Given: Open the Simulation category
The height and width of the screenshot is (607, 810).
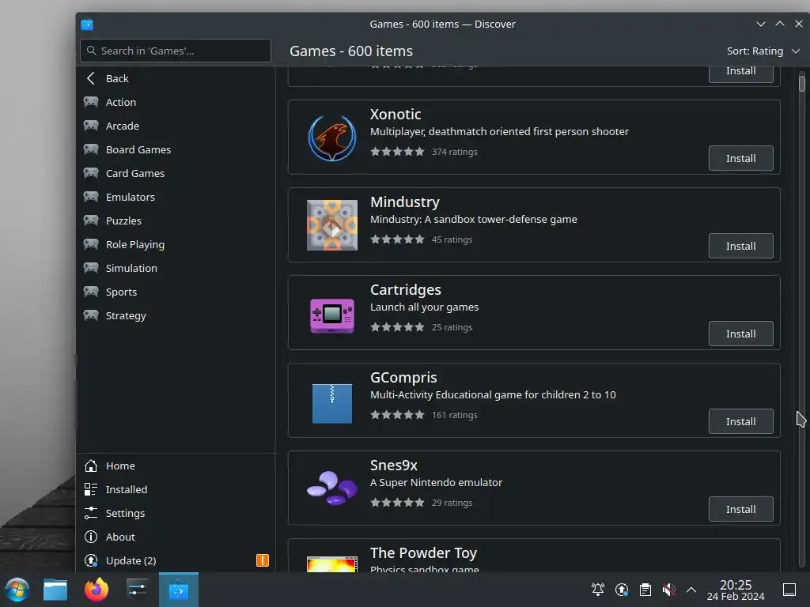Looking at the screenshot, I should coord(176,269).
